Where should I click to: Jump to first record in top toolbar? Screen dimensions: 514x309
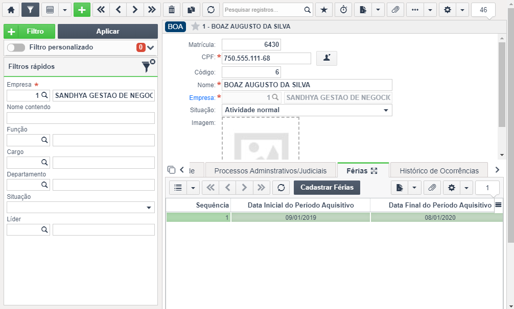pos(101,10)
